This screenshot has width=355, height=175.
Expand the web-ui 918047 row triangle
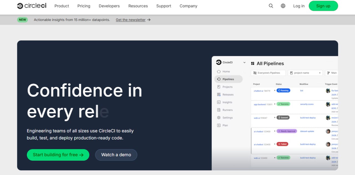[x=275, y=117]
